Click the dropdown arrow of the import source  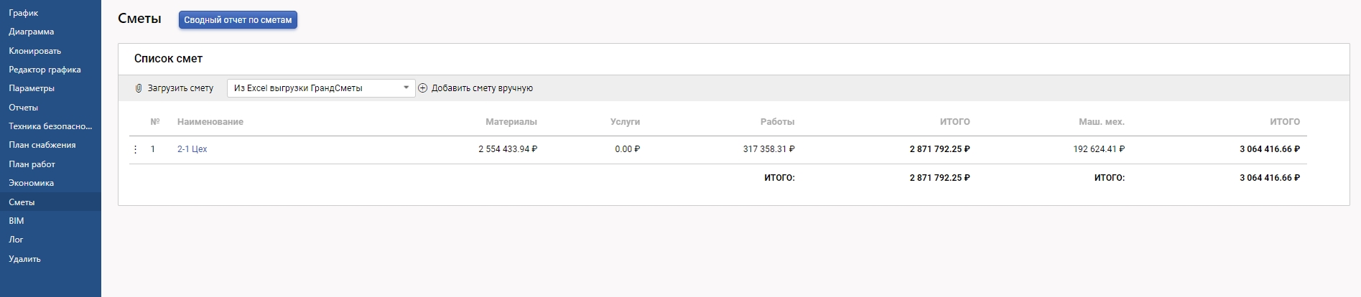pos(407,88)
